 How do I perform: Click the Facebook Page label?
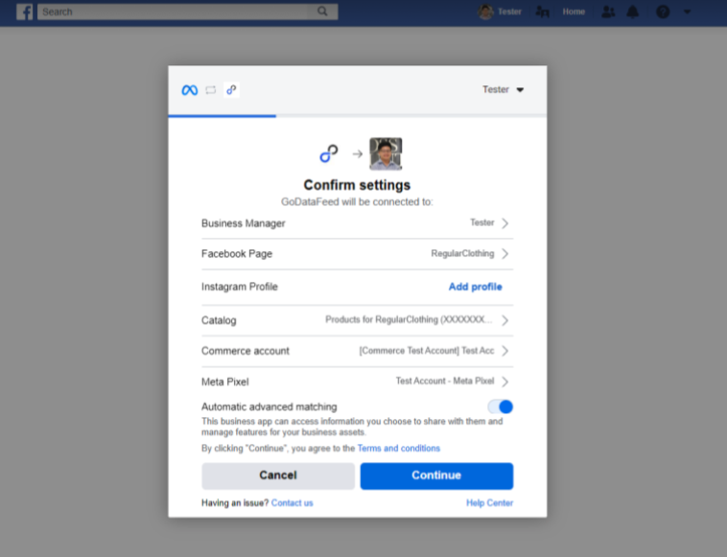[237, 254]
